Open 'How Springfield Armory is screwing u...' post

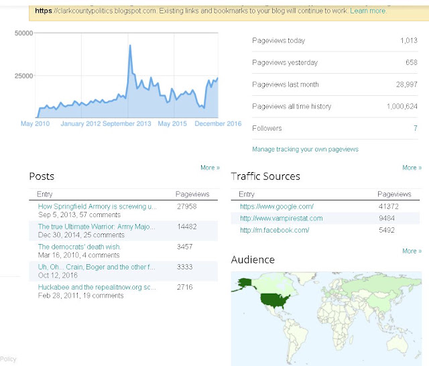97,206
